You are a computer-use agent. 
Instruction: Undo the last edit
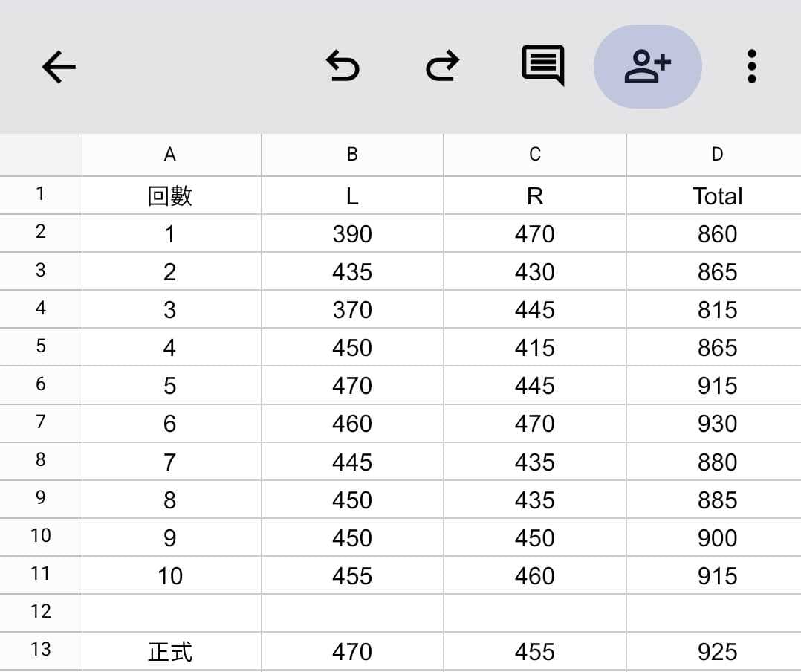(343, 66)
